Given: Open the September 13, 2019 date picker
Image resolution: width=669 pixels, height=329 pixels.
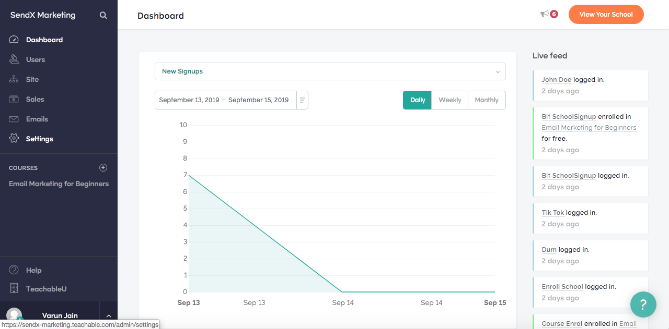Looking at the screenshot, I should pos(189,100).
